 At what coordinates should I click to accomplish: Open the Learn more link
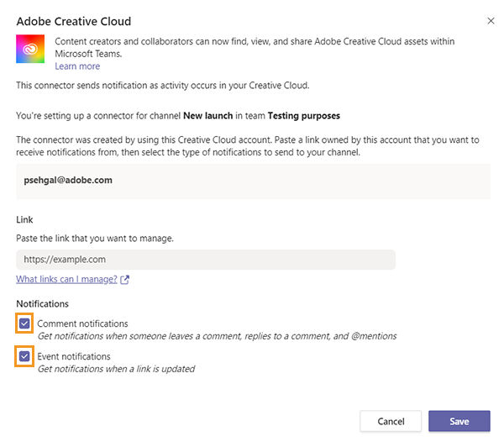click(x=77, y=66)
